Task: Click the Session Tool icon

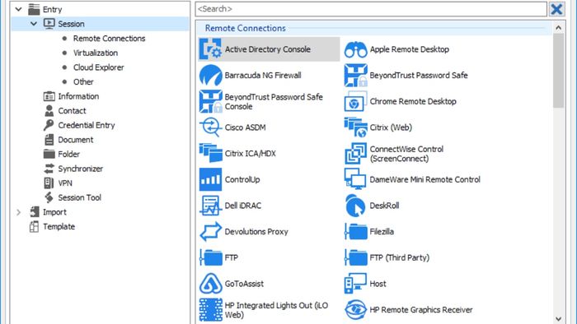Action: (49, 197)
